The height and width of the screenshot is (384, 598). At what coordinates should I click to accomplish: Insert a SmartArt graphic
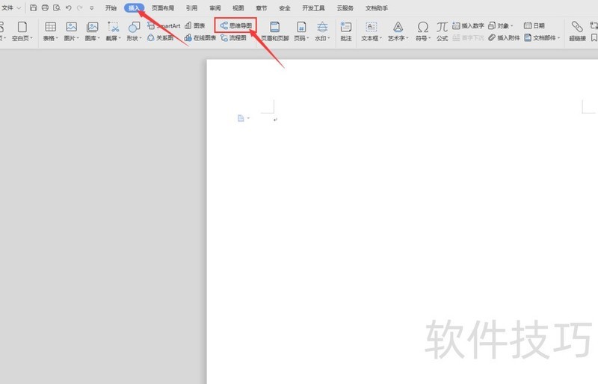click(164, 25)
